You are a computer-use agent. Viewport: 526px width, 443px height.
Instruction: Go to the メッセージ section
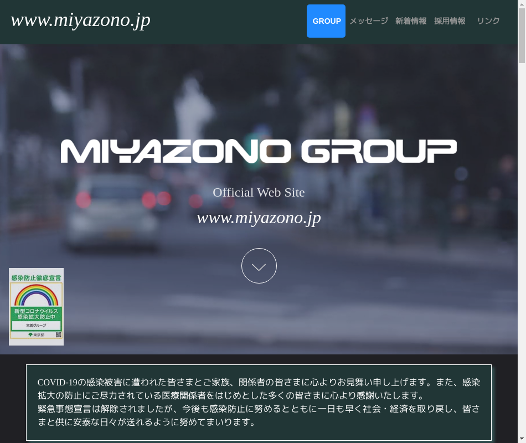pos(369,21)
